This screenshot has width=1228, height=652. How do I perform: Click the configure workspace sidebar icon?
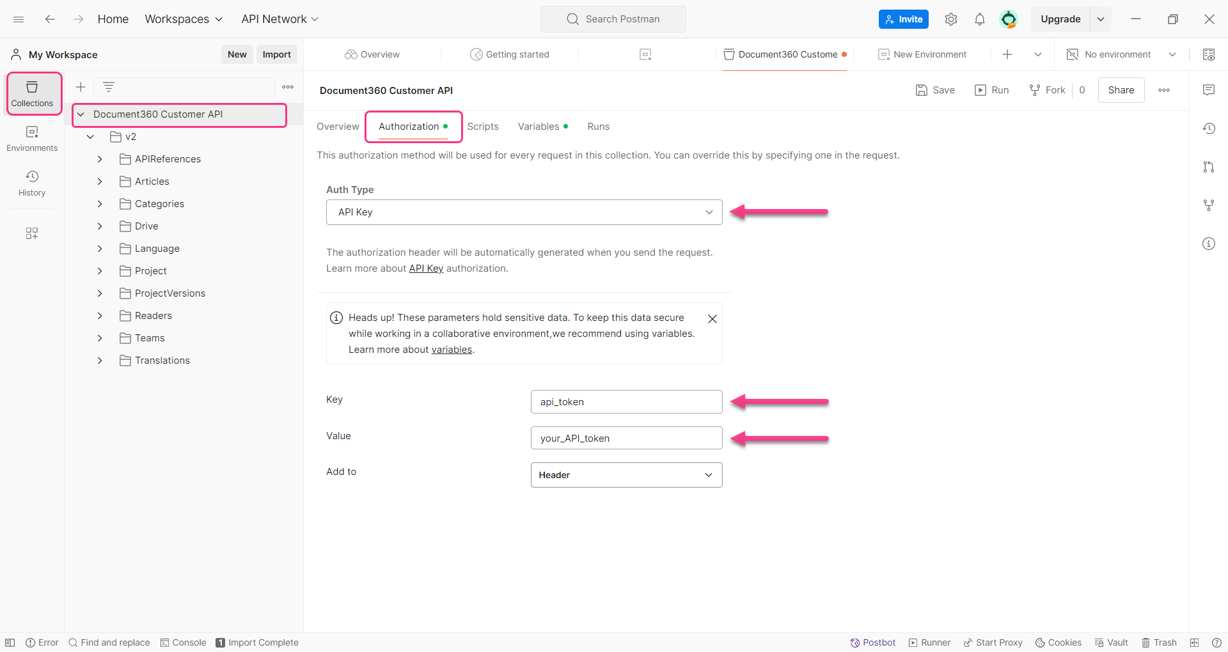click(x=32, y=233)
